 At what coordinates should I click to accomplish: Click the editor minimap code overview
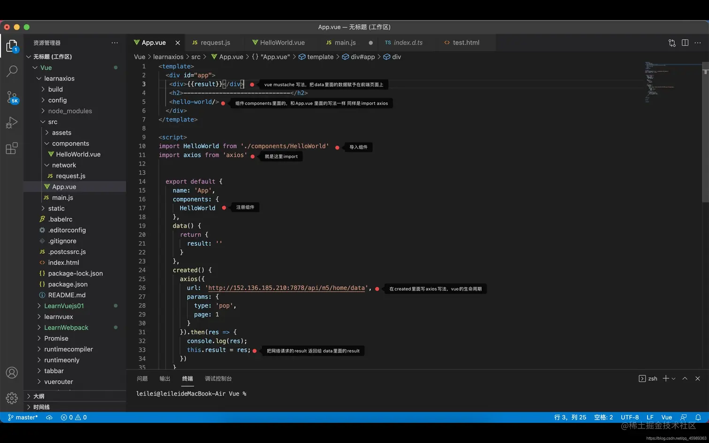click(x=673, y=82)
